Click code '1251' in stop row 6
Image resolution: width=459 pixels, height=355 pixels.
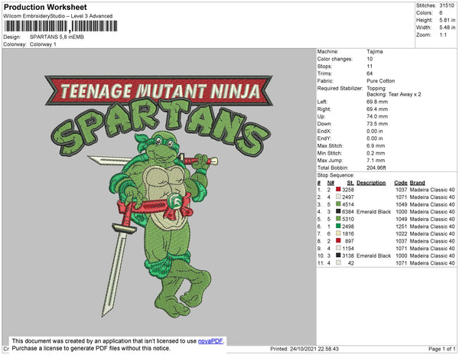point(402,226)
